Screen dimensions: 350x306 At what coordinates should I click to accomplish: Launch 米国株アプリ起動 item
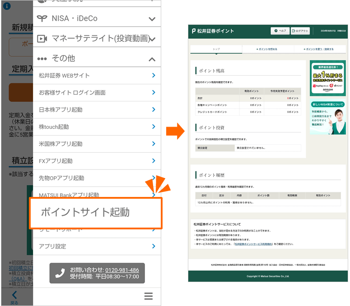(x=97, y=144)
